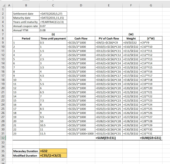This screenshot has width=170, height=164.
Task: Click period number 23 cell
Action: [26, 134]
